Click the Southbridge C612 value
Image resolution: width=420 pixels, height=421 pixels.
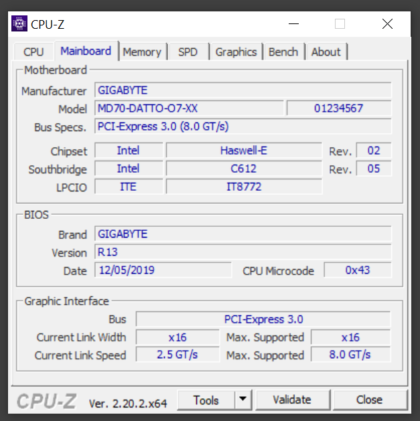(x=244, y=169)
